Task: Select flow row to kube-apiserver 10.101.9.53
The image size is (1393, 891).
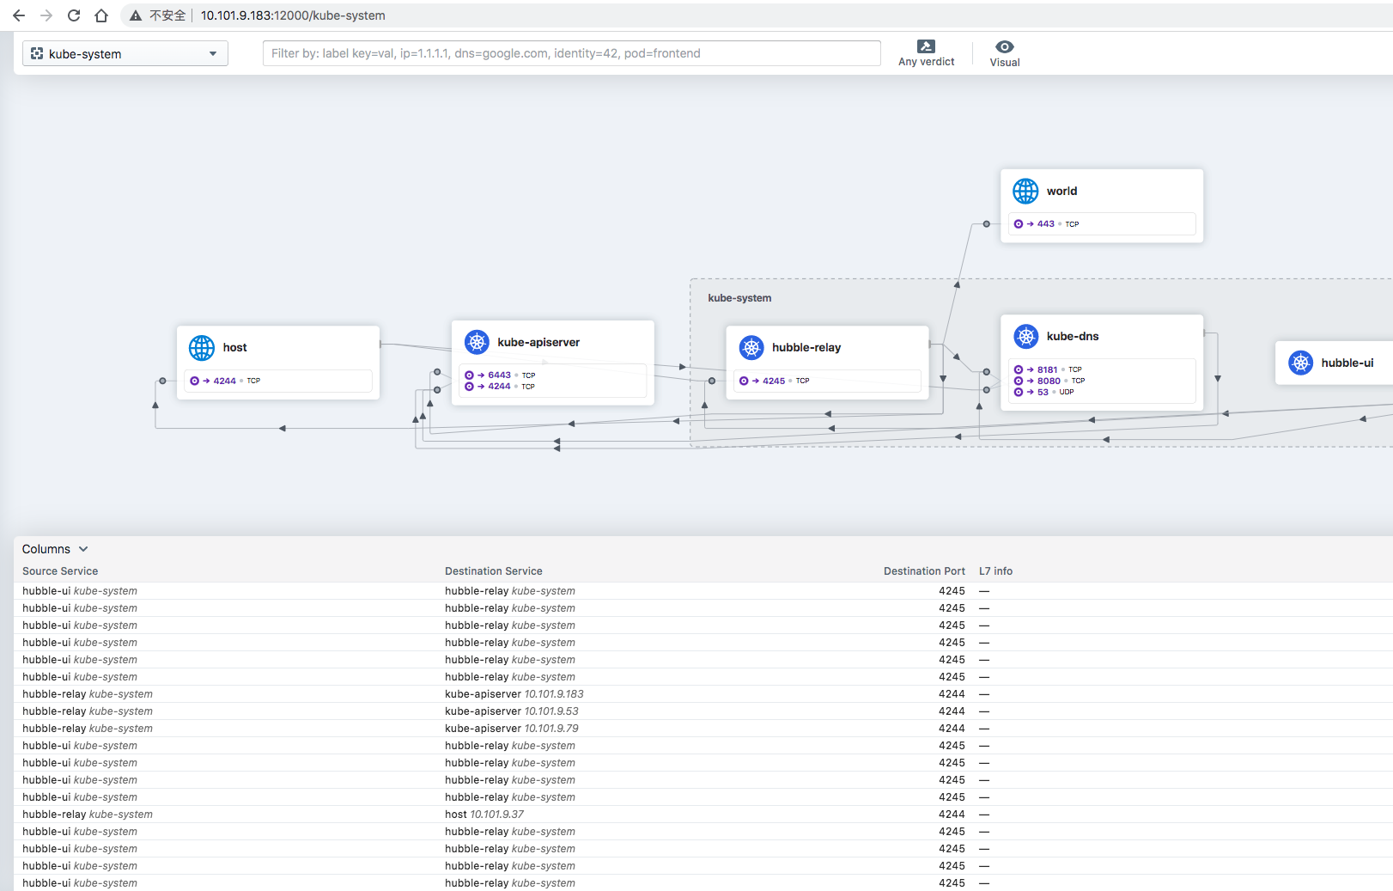Action: [x=703, y=711]
